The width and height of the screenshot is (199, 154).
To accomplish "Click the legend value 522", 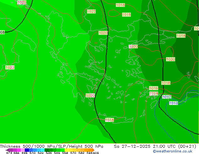I will coord(40,153).
